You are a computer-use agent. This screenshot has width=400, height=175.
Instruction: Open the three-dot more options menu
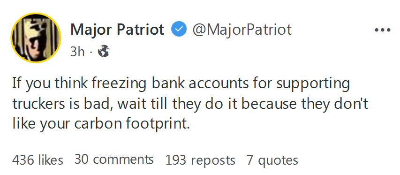click(382, 30)
